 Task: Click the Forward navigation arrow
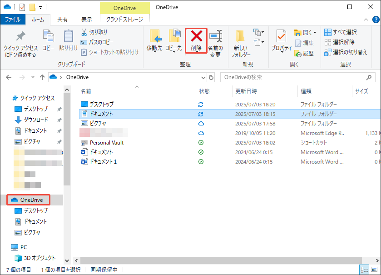point(22,77)
